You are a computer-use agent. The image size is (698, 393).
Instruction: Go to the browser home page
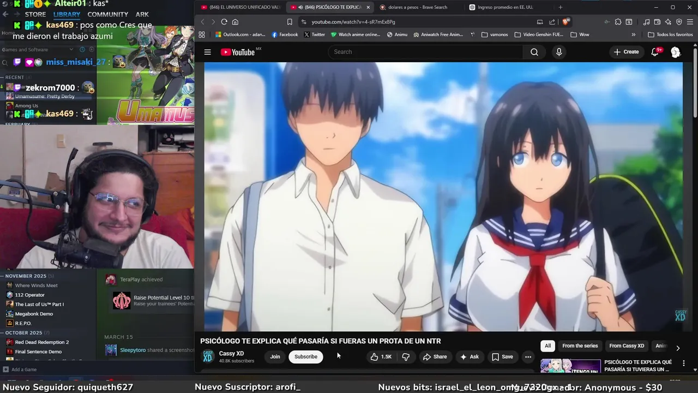point(235,22)
